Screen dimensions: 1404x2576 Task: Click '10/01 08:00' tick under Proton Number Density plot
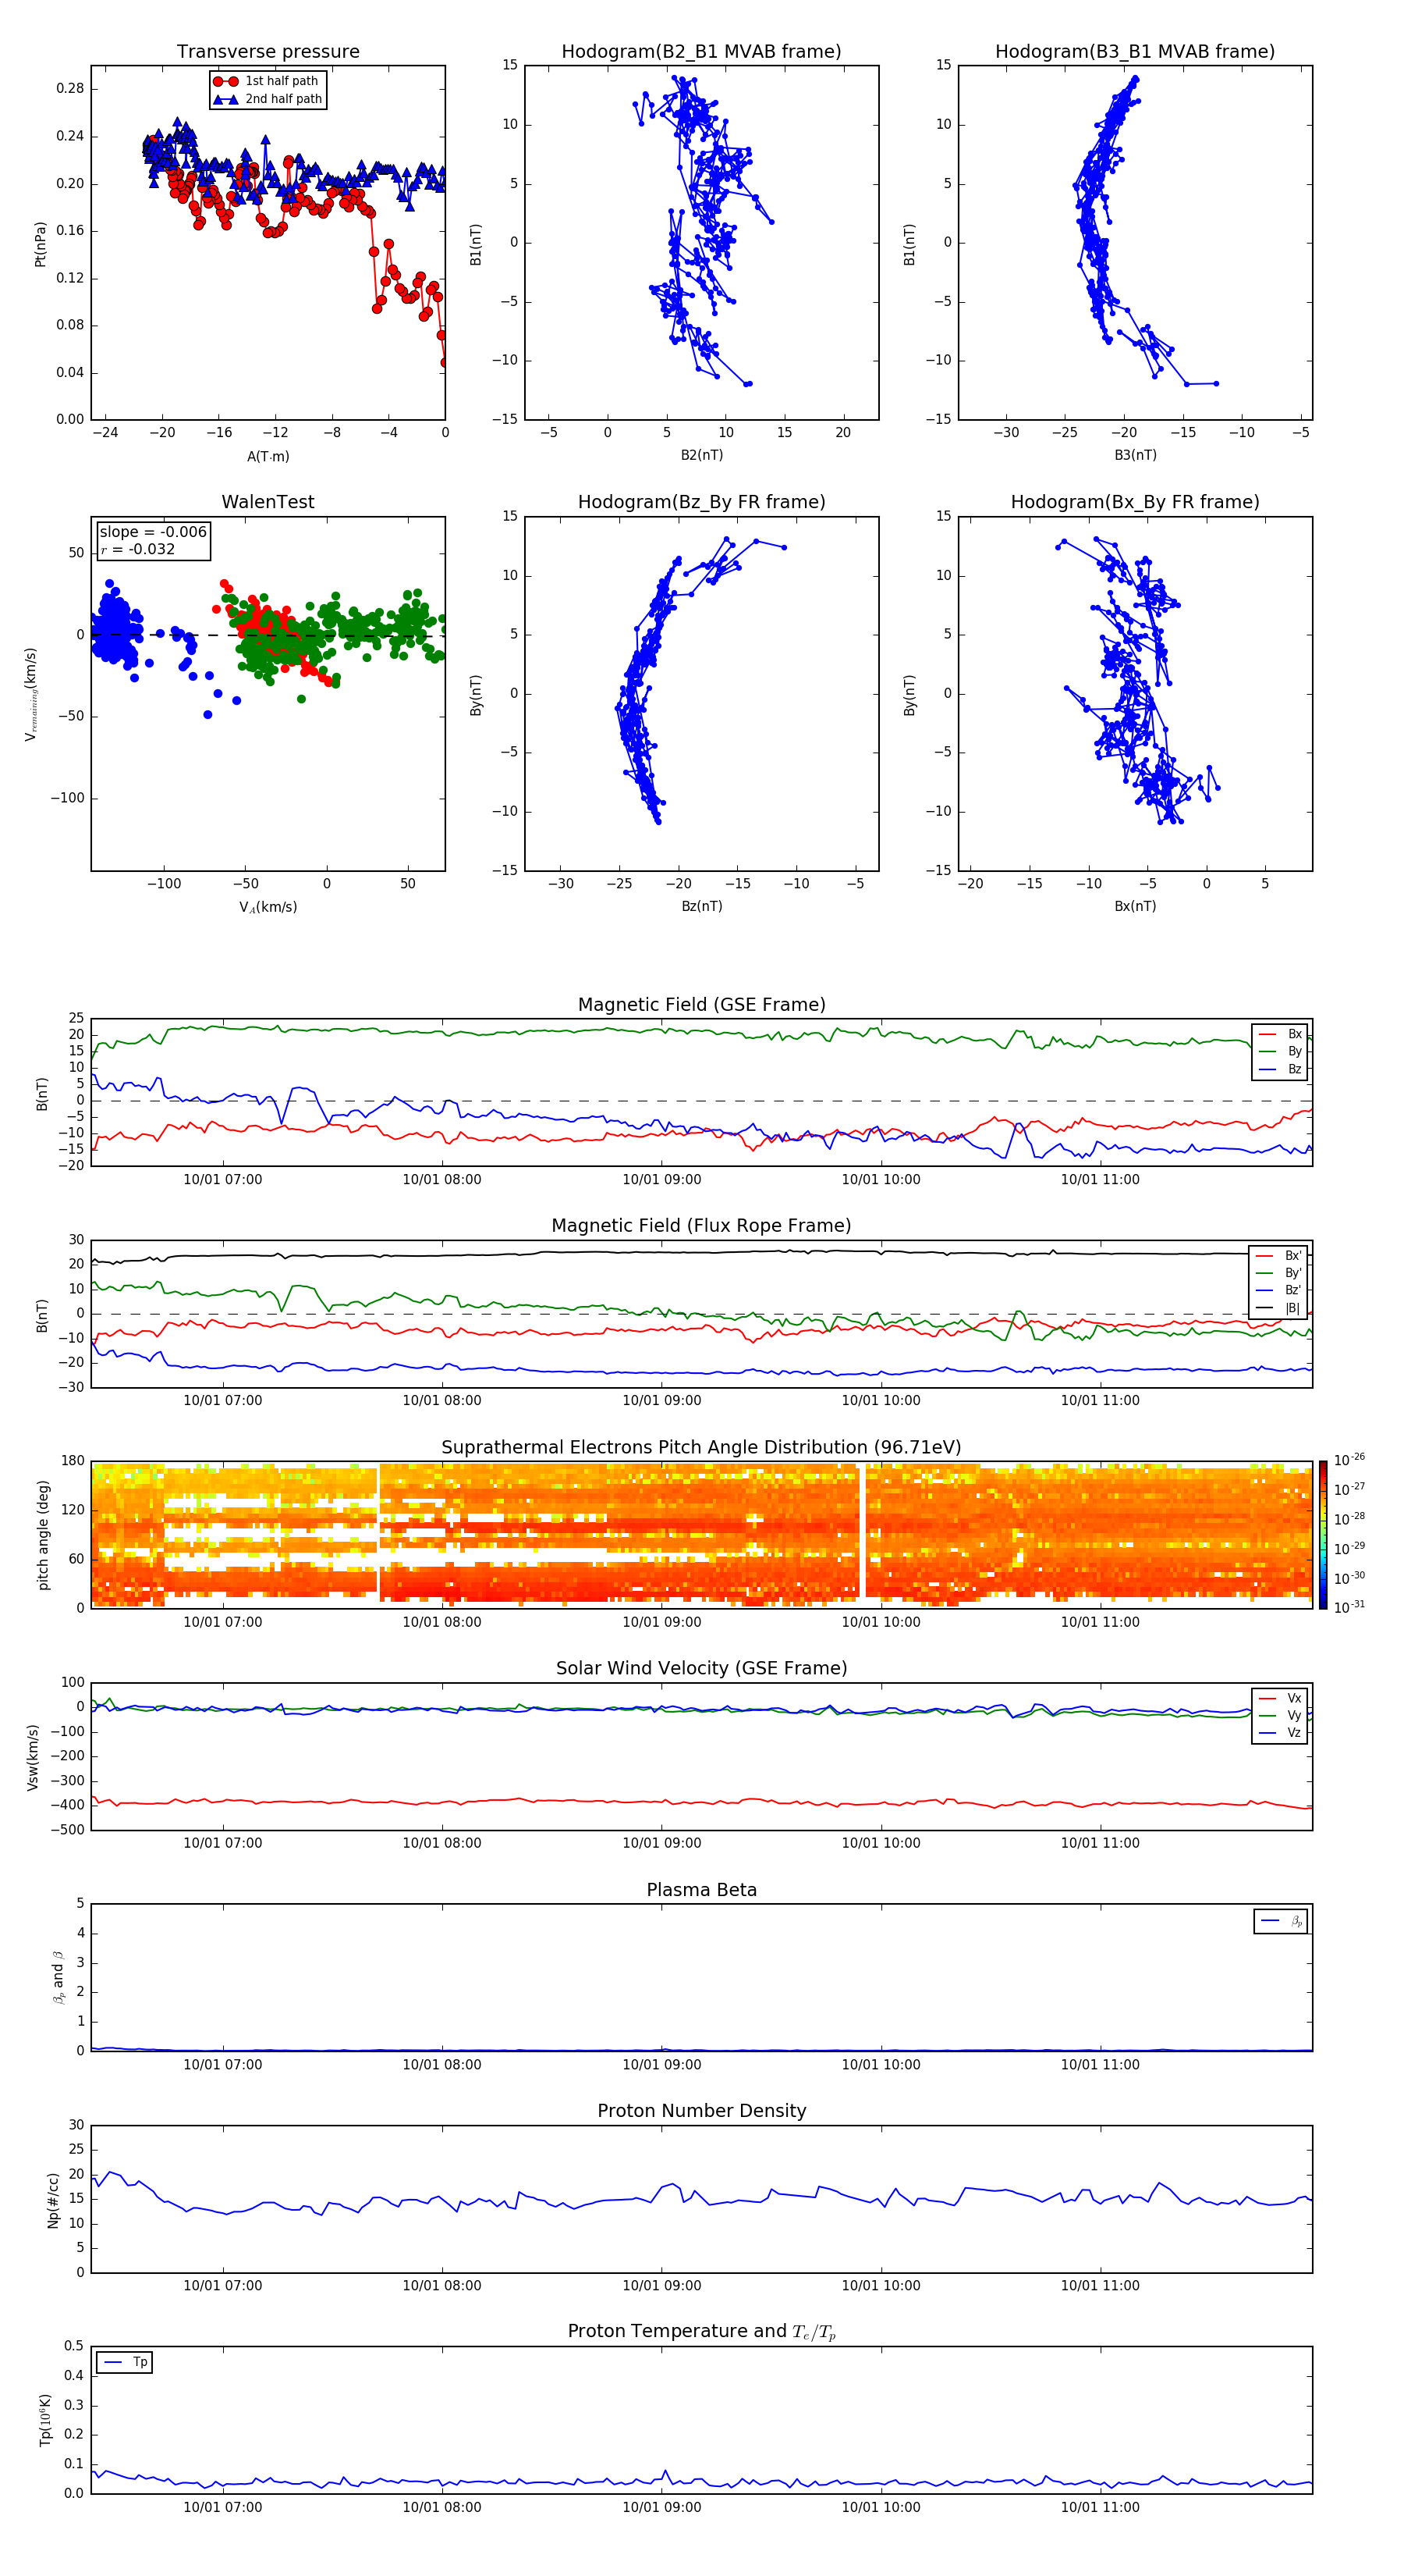[441, 2285]
